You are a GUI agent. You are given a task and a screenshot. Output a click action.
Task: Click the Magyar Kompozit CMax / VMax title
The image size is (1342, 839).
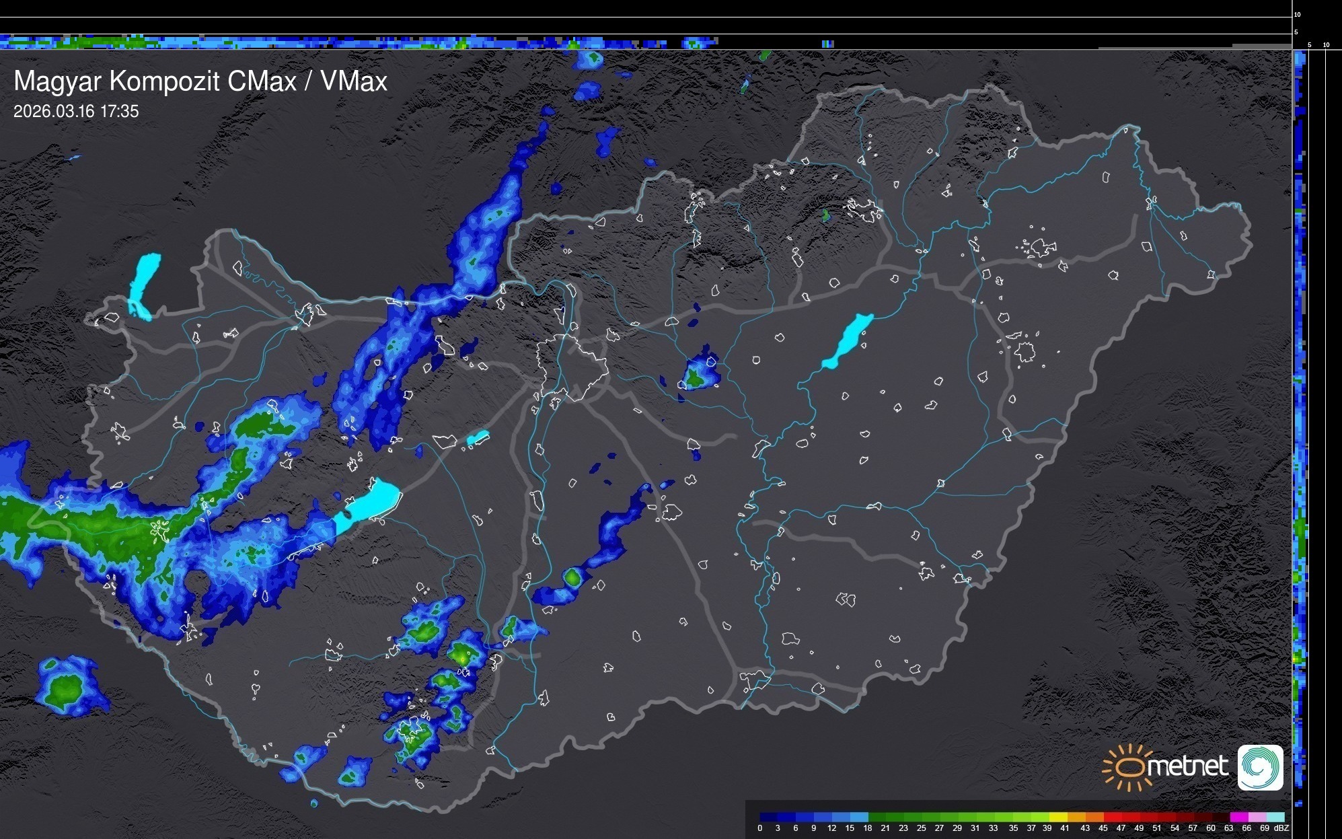pos(200,81)
